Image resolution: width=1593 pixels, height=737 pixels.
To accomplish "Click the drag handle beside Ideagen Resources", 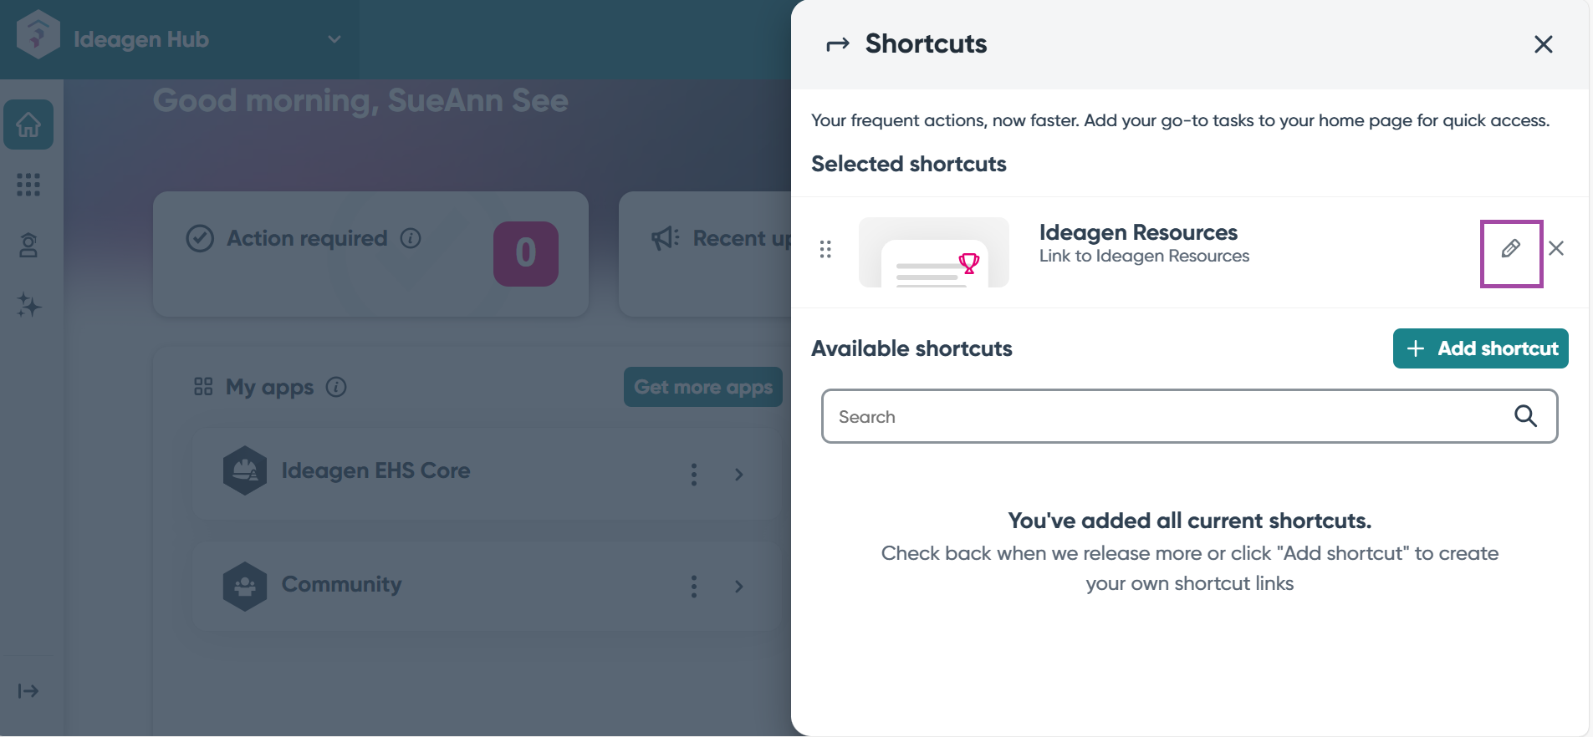I will coord(825,250).
